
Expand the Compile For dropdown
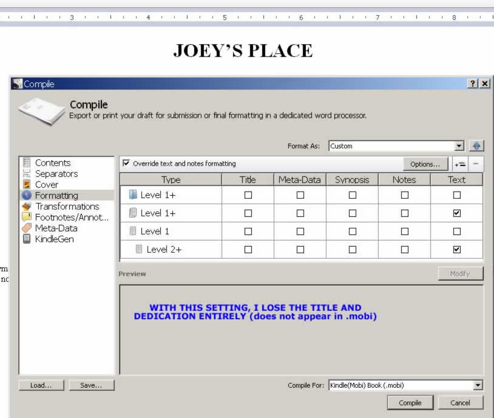click(x=477, y=385)
